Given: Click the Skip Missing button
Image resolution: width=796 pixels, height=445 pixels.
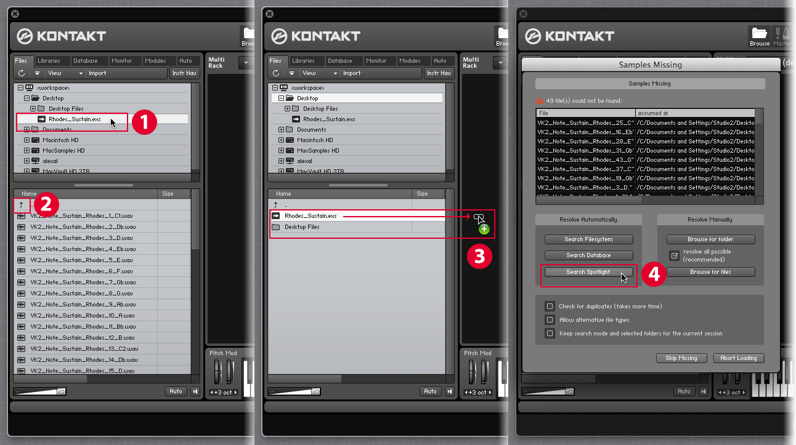Looking at the screenshot, I should point(681,358).
